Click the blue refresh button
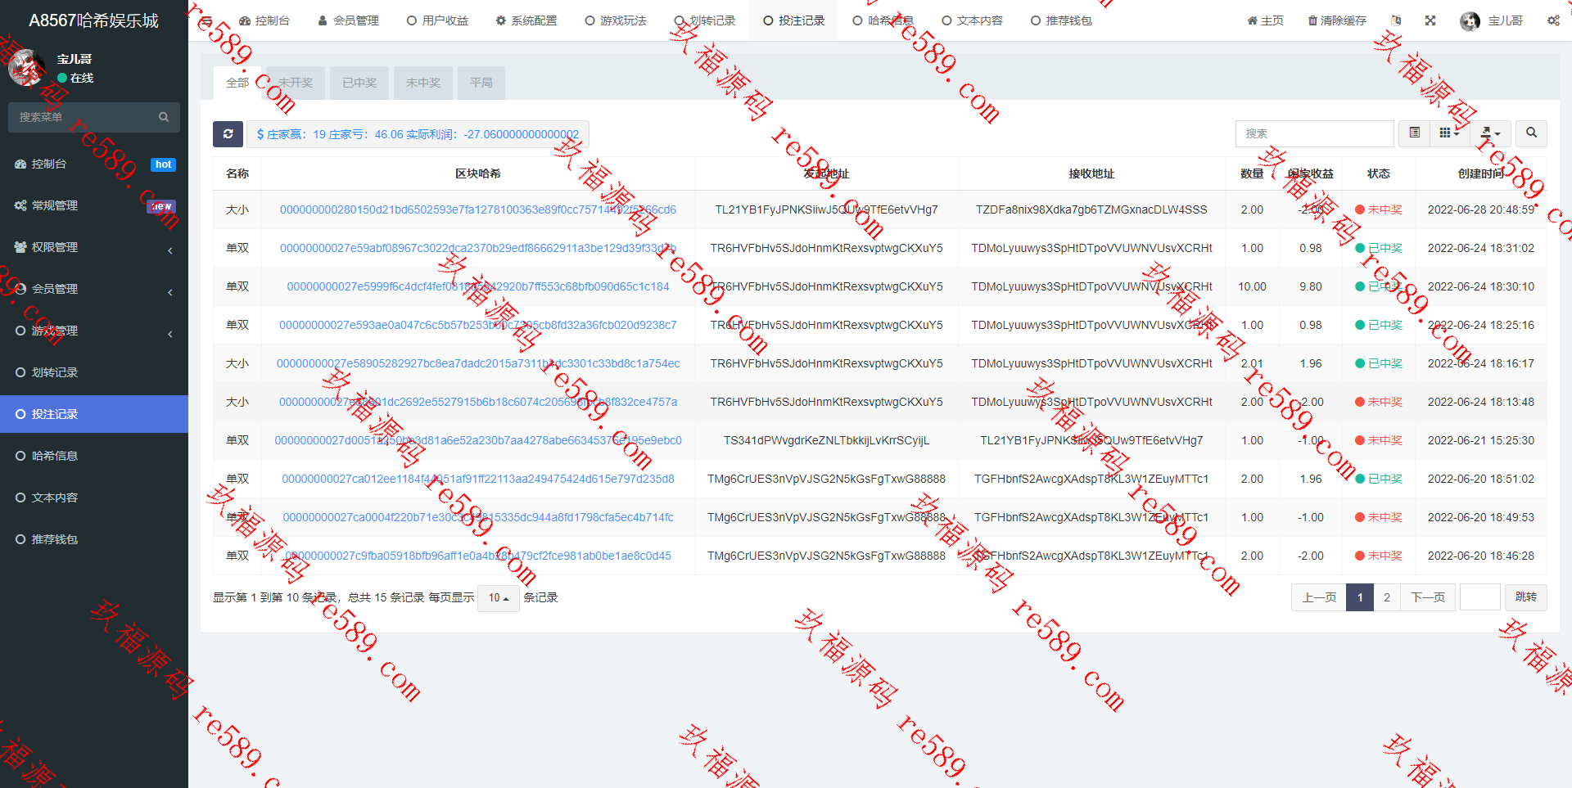 tap(228, 134)
